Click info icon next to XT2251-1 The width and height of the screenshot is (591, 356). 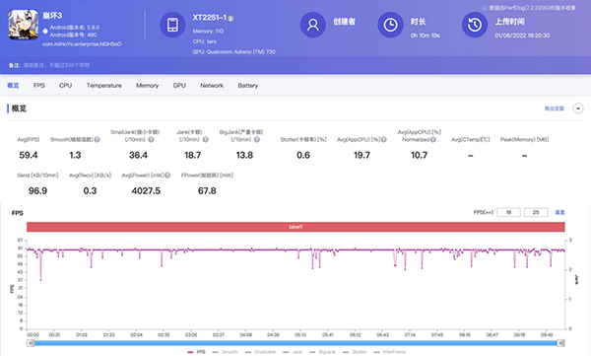pyautogui.click(x=230, y=18)
